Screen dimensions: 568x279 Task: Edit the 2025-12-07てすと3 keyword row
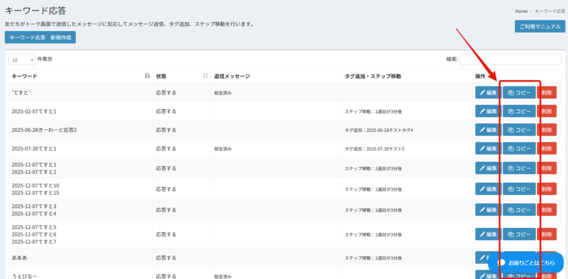[488, 210]
